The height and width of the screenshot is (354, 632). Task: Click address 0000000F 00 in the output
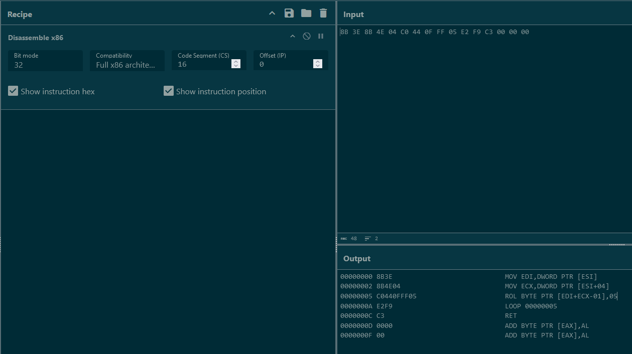pos(362,335)
